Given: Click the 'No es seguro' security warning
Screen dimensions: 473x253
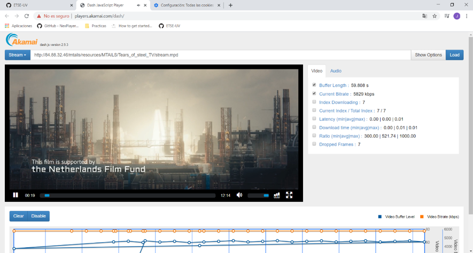Looking at the screenshot, I should coord(53,16).
